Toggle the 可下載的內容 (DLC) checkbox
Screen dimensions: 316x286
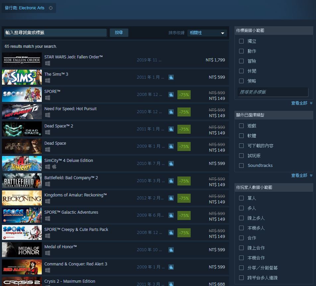point(241,146)
